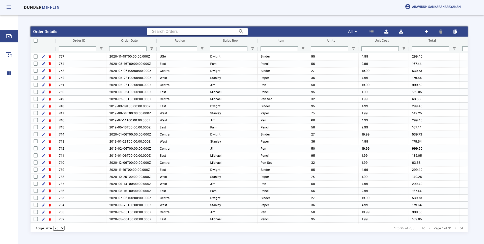Toggle the select-all header checkbox
The height and width of the screenshot is (244, 484).
click(x=36, y=41)
